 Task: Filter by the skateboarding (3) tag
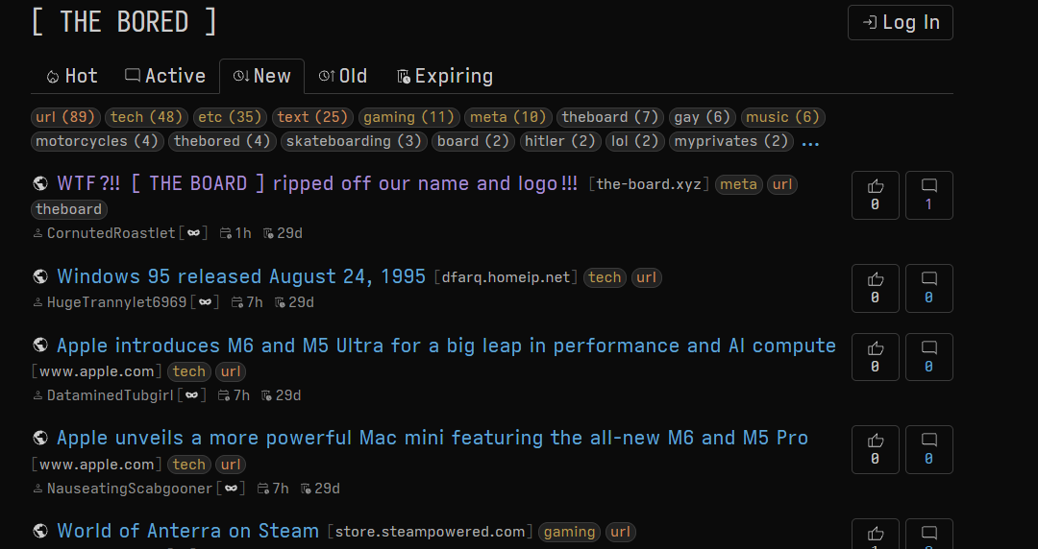click(x=354, y=141)
